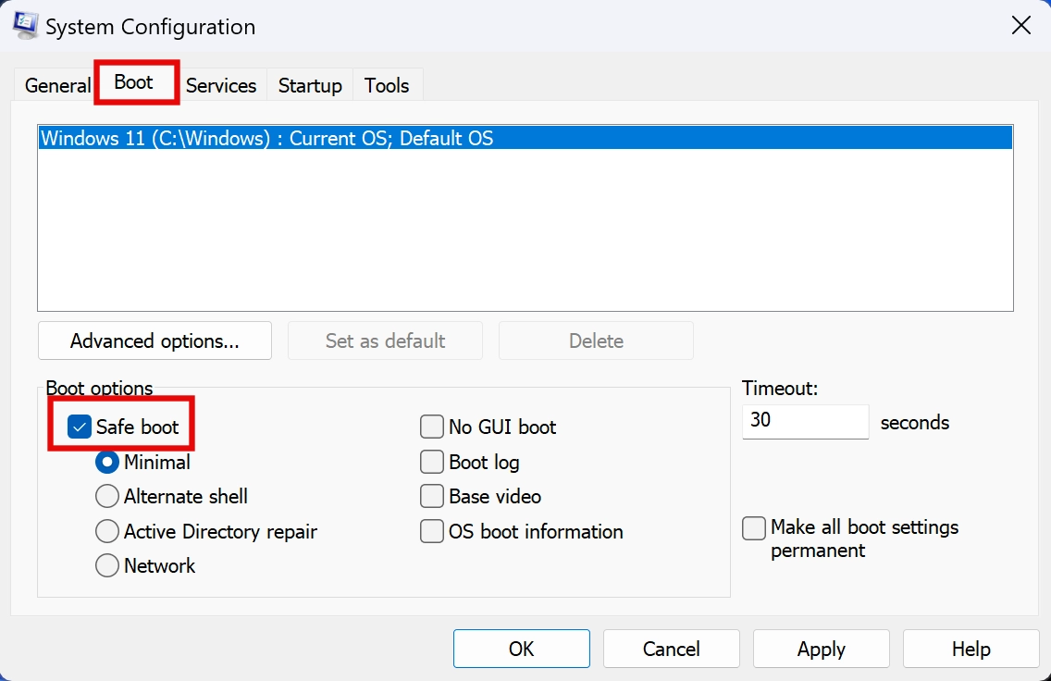The image size is (1051, 681).
Task: Go to the General tab
Action: click(56, 85)
